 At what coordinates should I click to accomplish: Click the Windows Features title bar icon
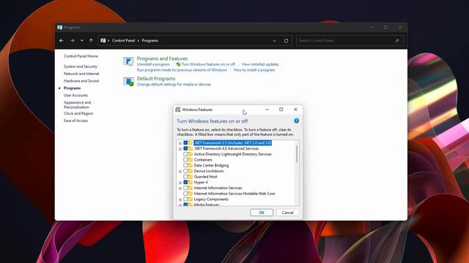click(178, 110)
